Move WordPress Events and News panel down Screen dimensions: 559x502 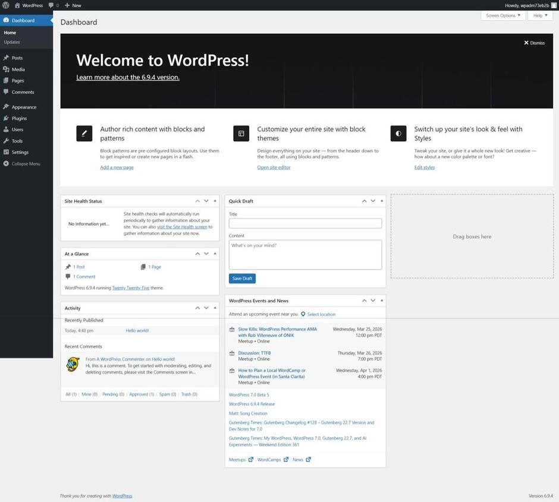[373, 301]
